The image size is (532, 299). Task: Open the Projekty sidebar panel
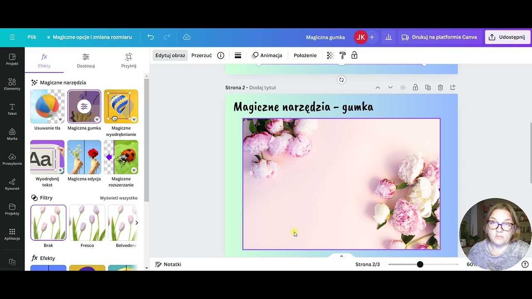(x=12, y=209)
